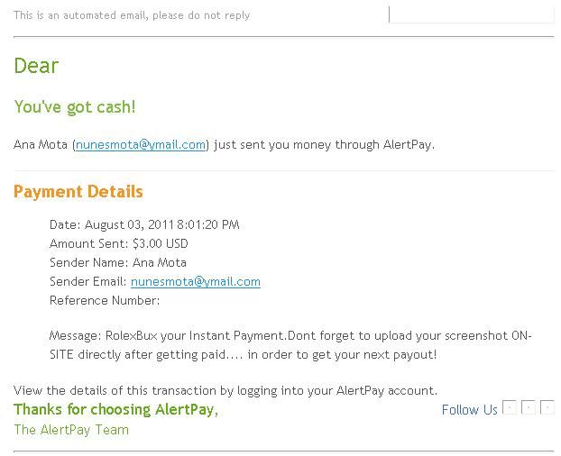Click the automated email do not reply notice
Screen dimensions: 561x456
coord(132,15)
